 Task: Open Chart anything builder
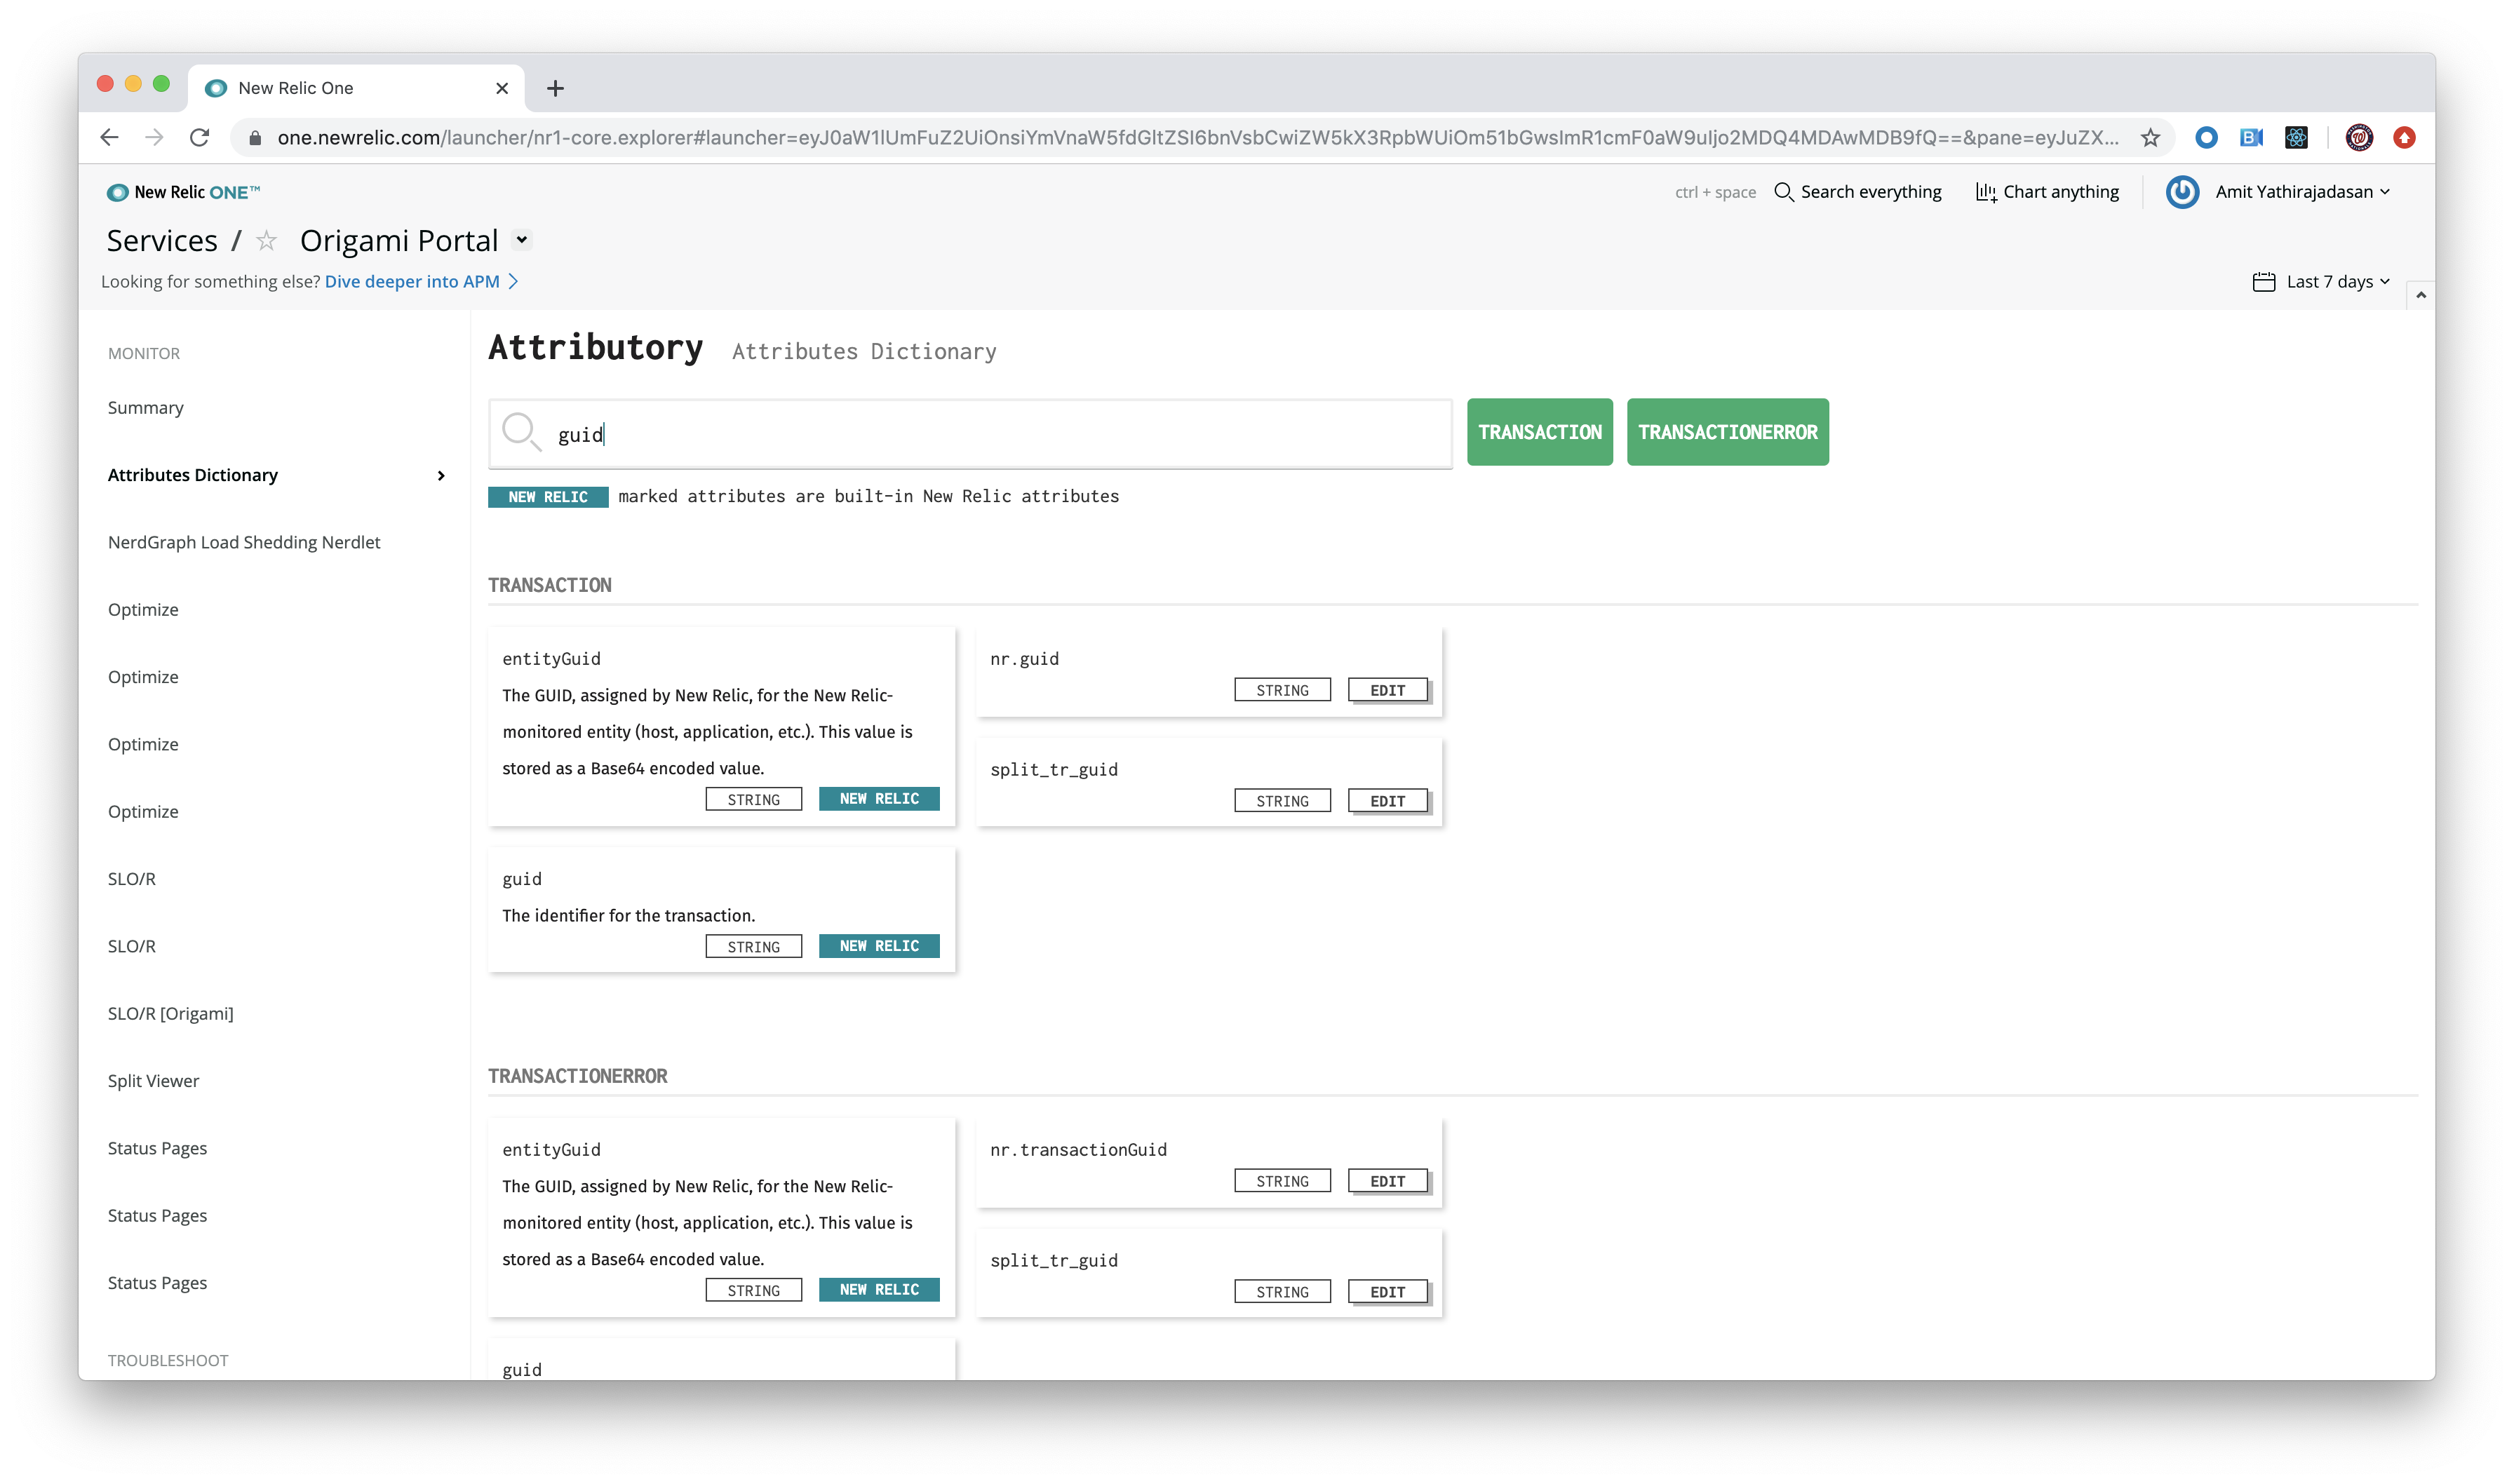click(2047, 192)
